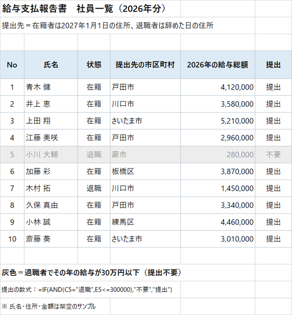Click the 灰色＝退職者 legend note
The width and height of the screenshot is (292, 315).
(92, 272)
